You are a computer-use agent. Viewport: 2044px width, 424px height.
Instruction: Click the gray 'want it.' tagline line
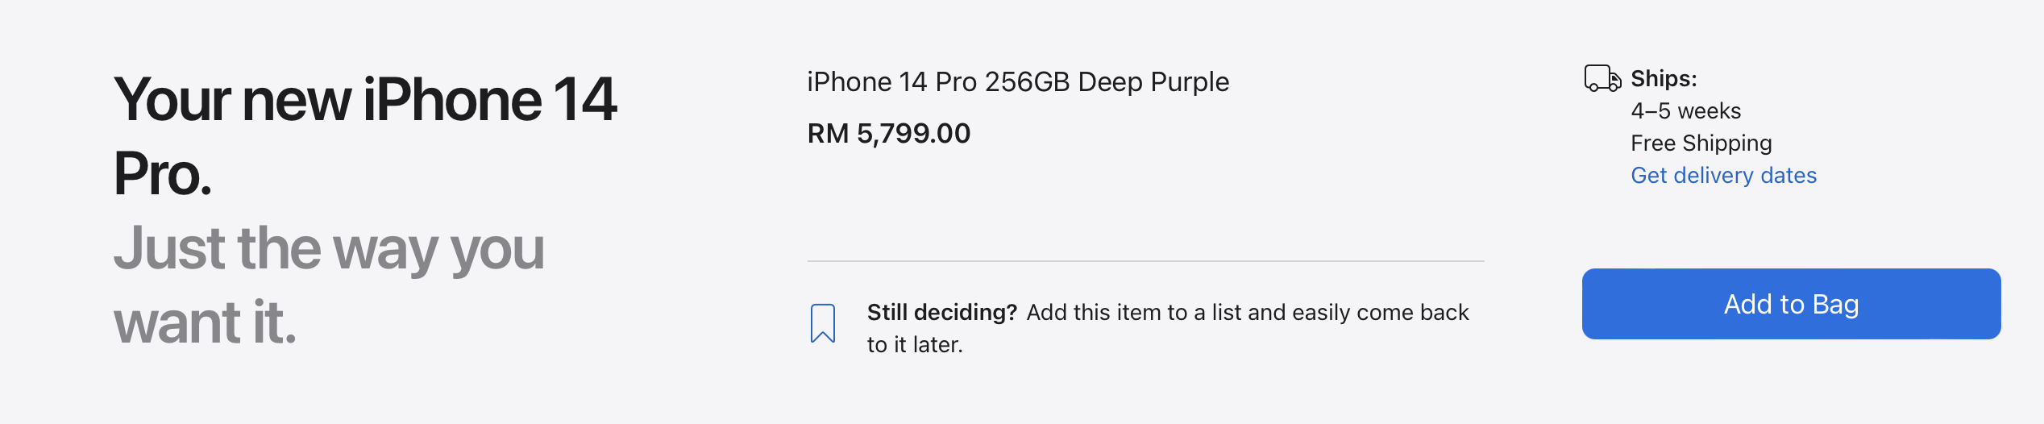206,322
